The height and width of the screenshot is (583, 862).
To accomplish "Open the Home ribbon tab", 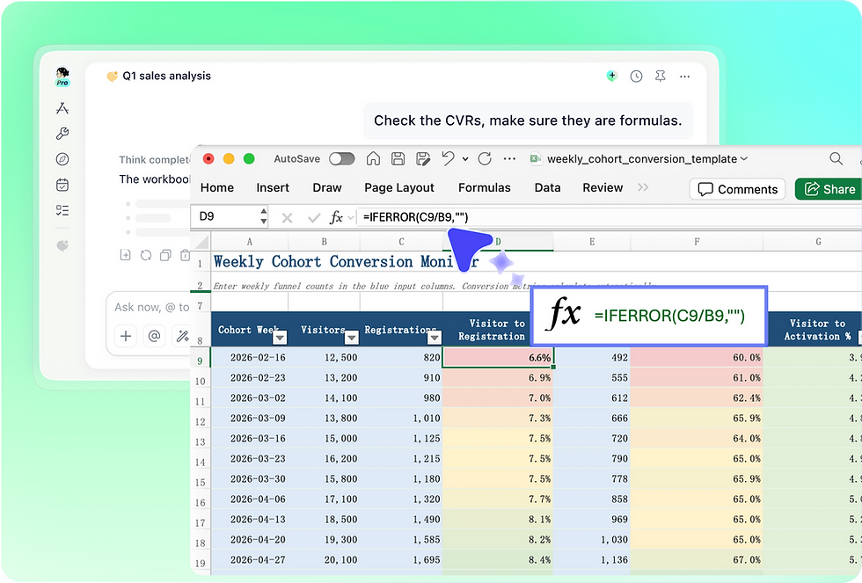I will coord(217,188).
